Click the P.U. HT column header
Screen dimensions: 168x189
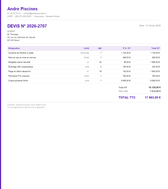point(126,48)
